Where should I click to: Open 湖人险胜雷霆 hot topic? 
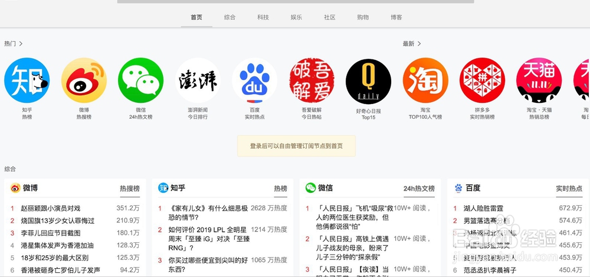point(484,208)
